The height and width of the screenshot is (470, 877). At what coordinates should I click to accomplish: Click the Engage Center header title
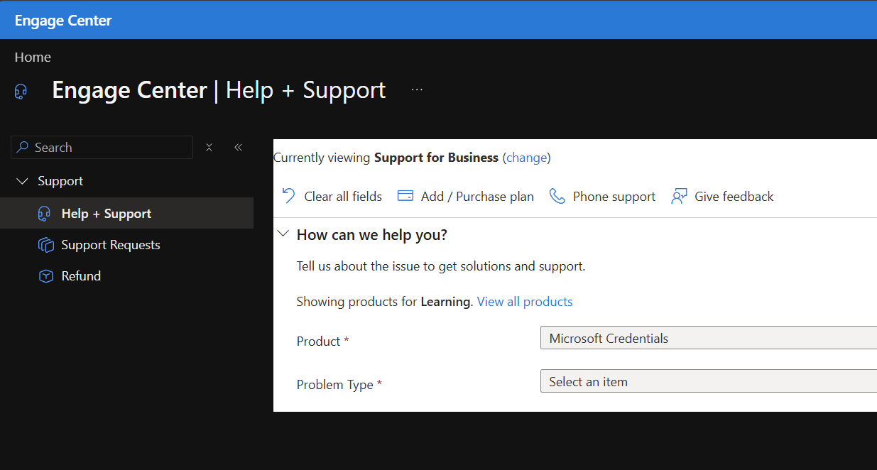tap(63, 21)
